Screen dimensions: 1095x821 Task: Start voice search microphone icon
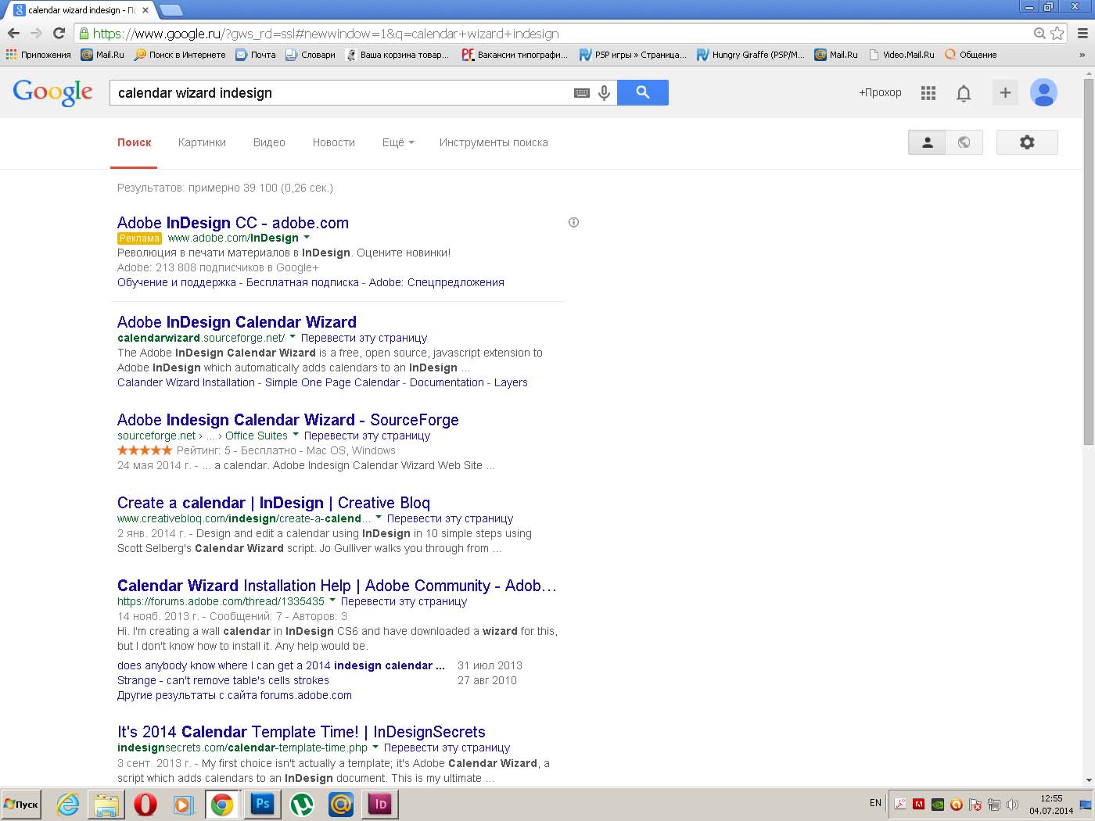[604, 92]
